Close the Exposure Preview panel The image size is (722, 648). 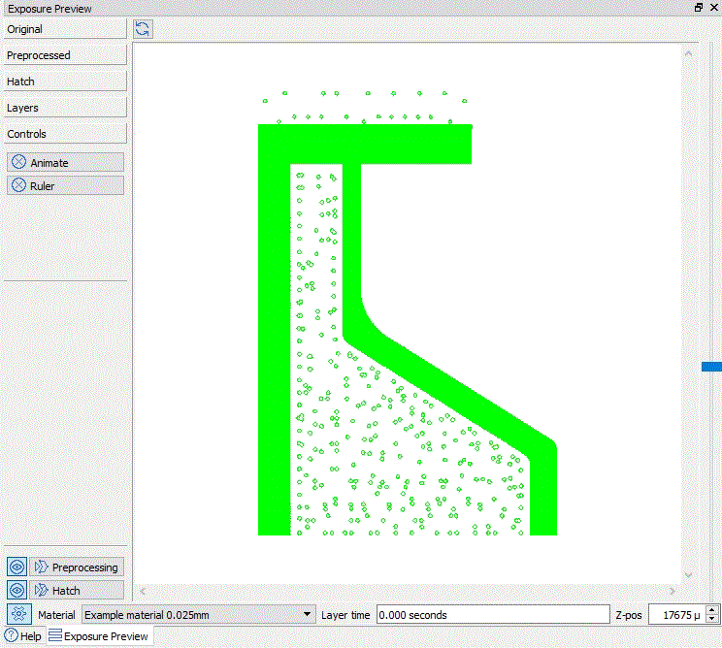coord(713,8)
